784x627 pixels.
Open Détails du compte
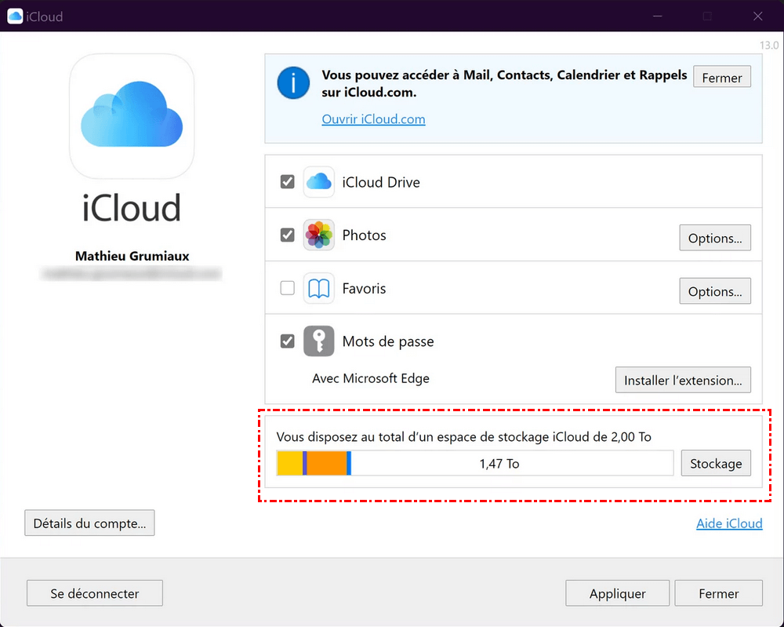(x=89, y=523)
